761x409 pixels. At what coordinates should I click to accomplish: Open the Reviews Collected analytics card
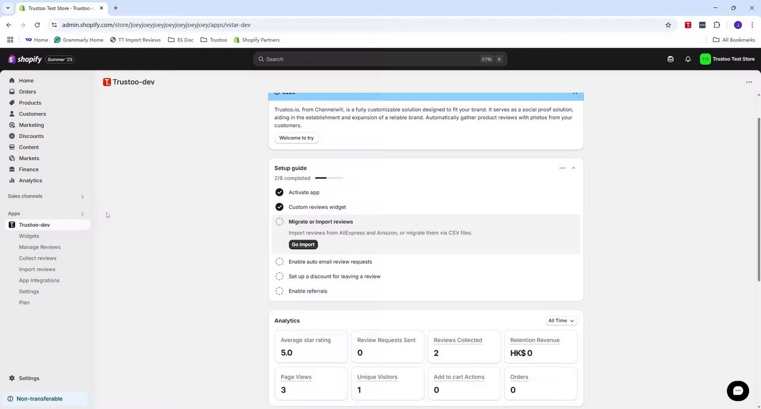point(464,347)
